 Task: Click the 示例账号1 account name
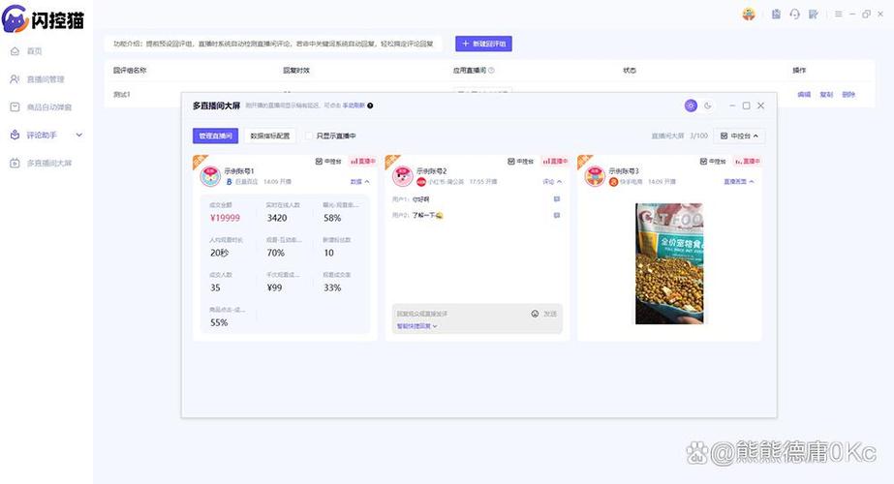tap(239, 171)
